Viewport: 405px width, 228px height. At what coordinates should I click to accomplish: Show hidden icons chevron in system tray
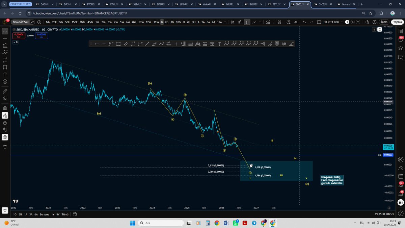point(355,223)
